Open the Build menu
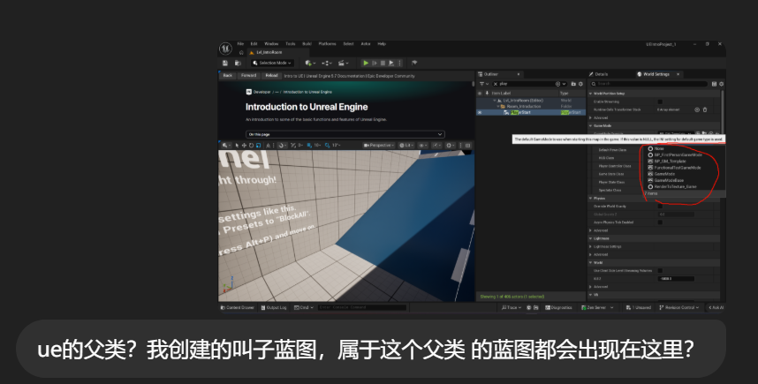 tap(307, 44)
